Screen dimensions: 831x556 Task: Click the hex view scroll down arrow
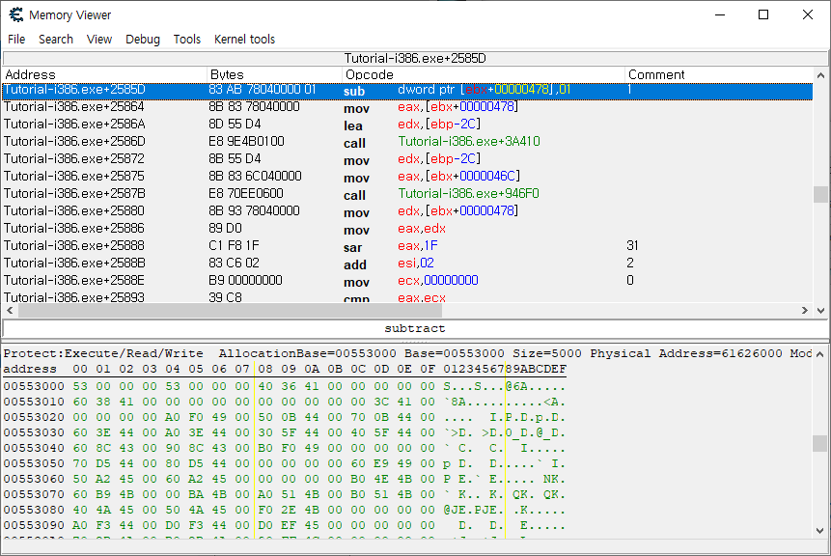click(820, 531)
